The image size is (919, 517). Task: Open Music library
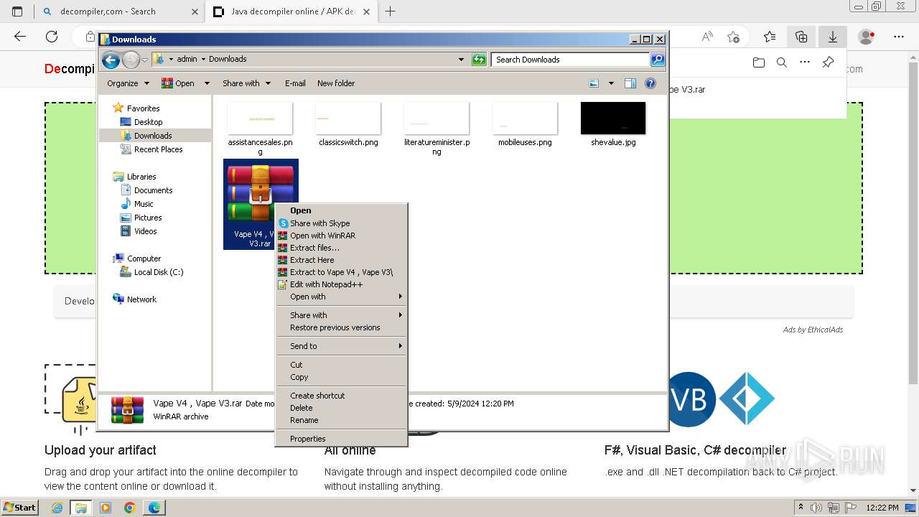coord(144,204)
